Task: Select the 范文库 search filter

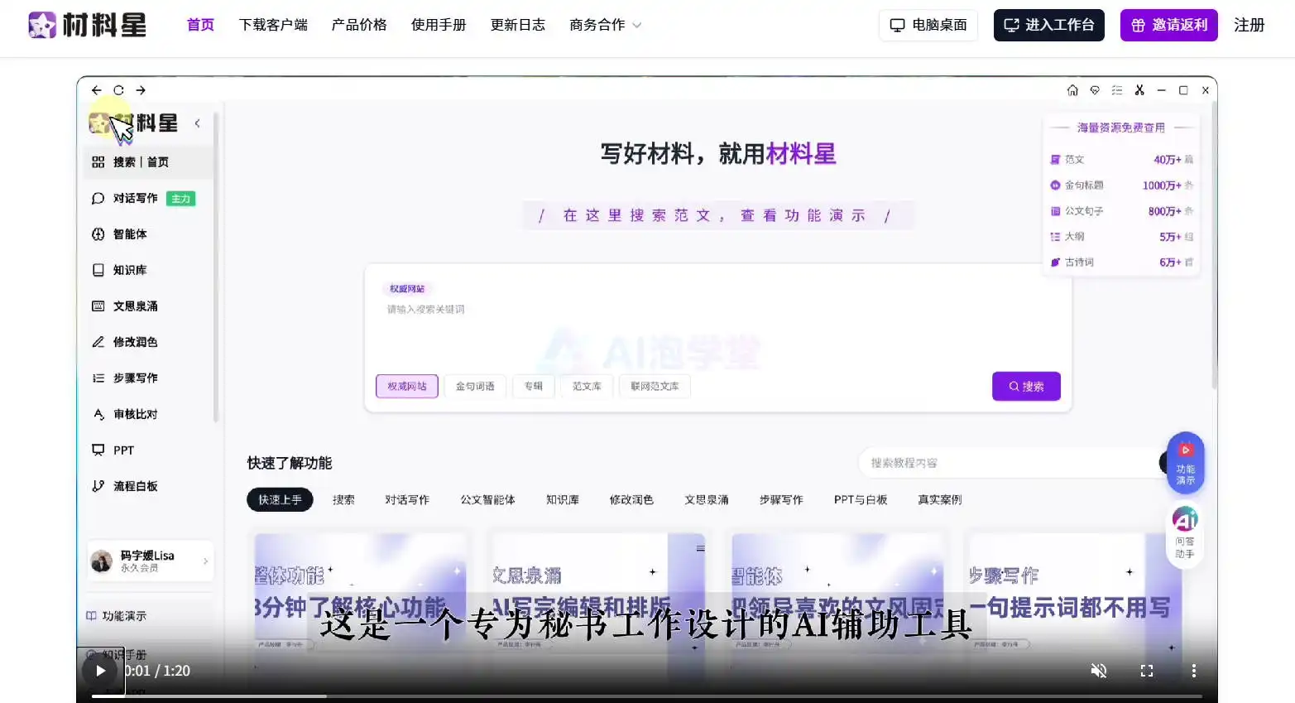Action: 587,386
